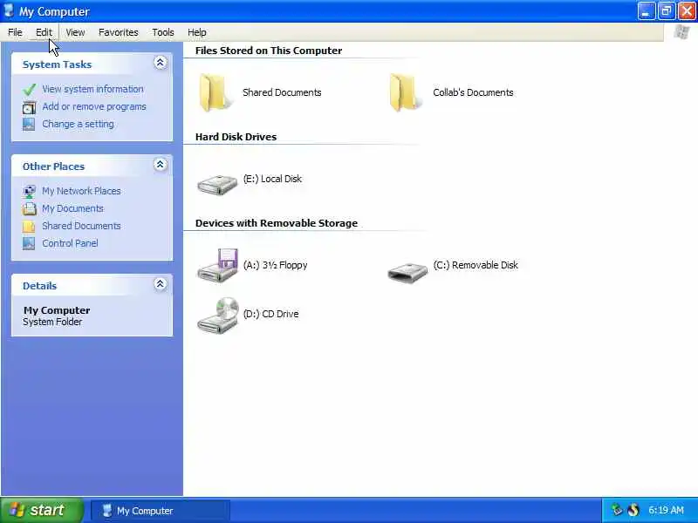Click the Add or remove programs icon
698x523 pixels.
29,107
